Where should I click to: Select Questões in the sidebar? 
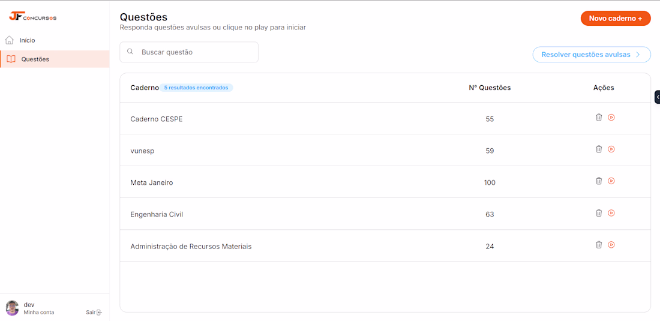coord(55,59)
